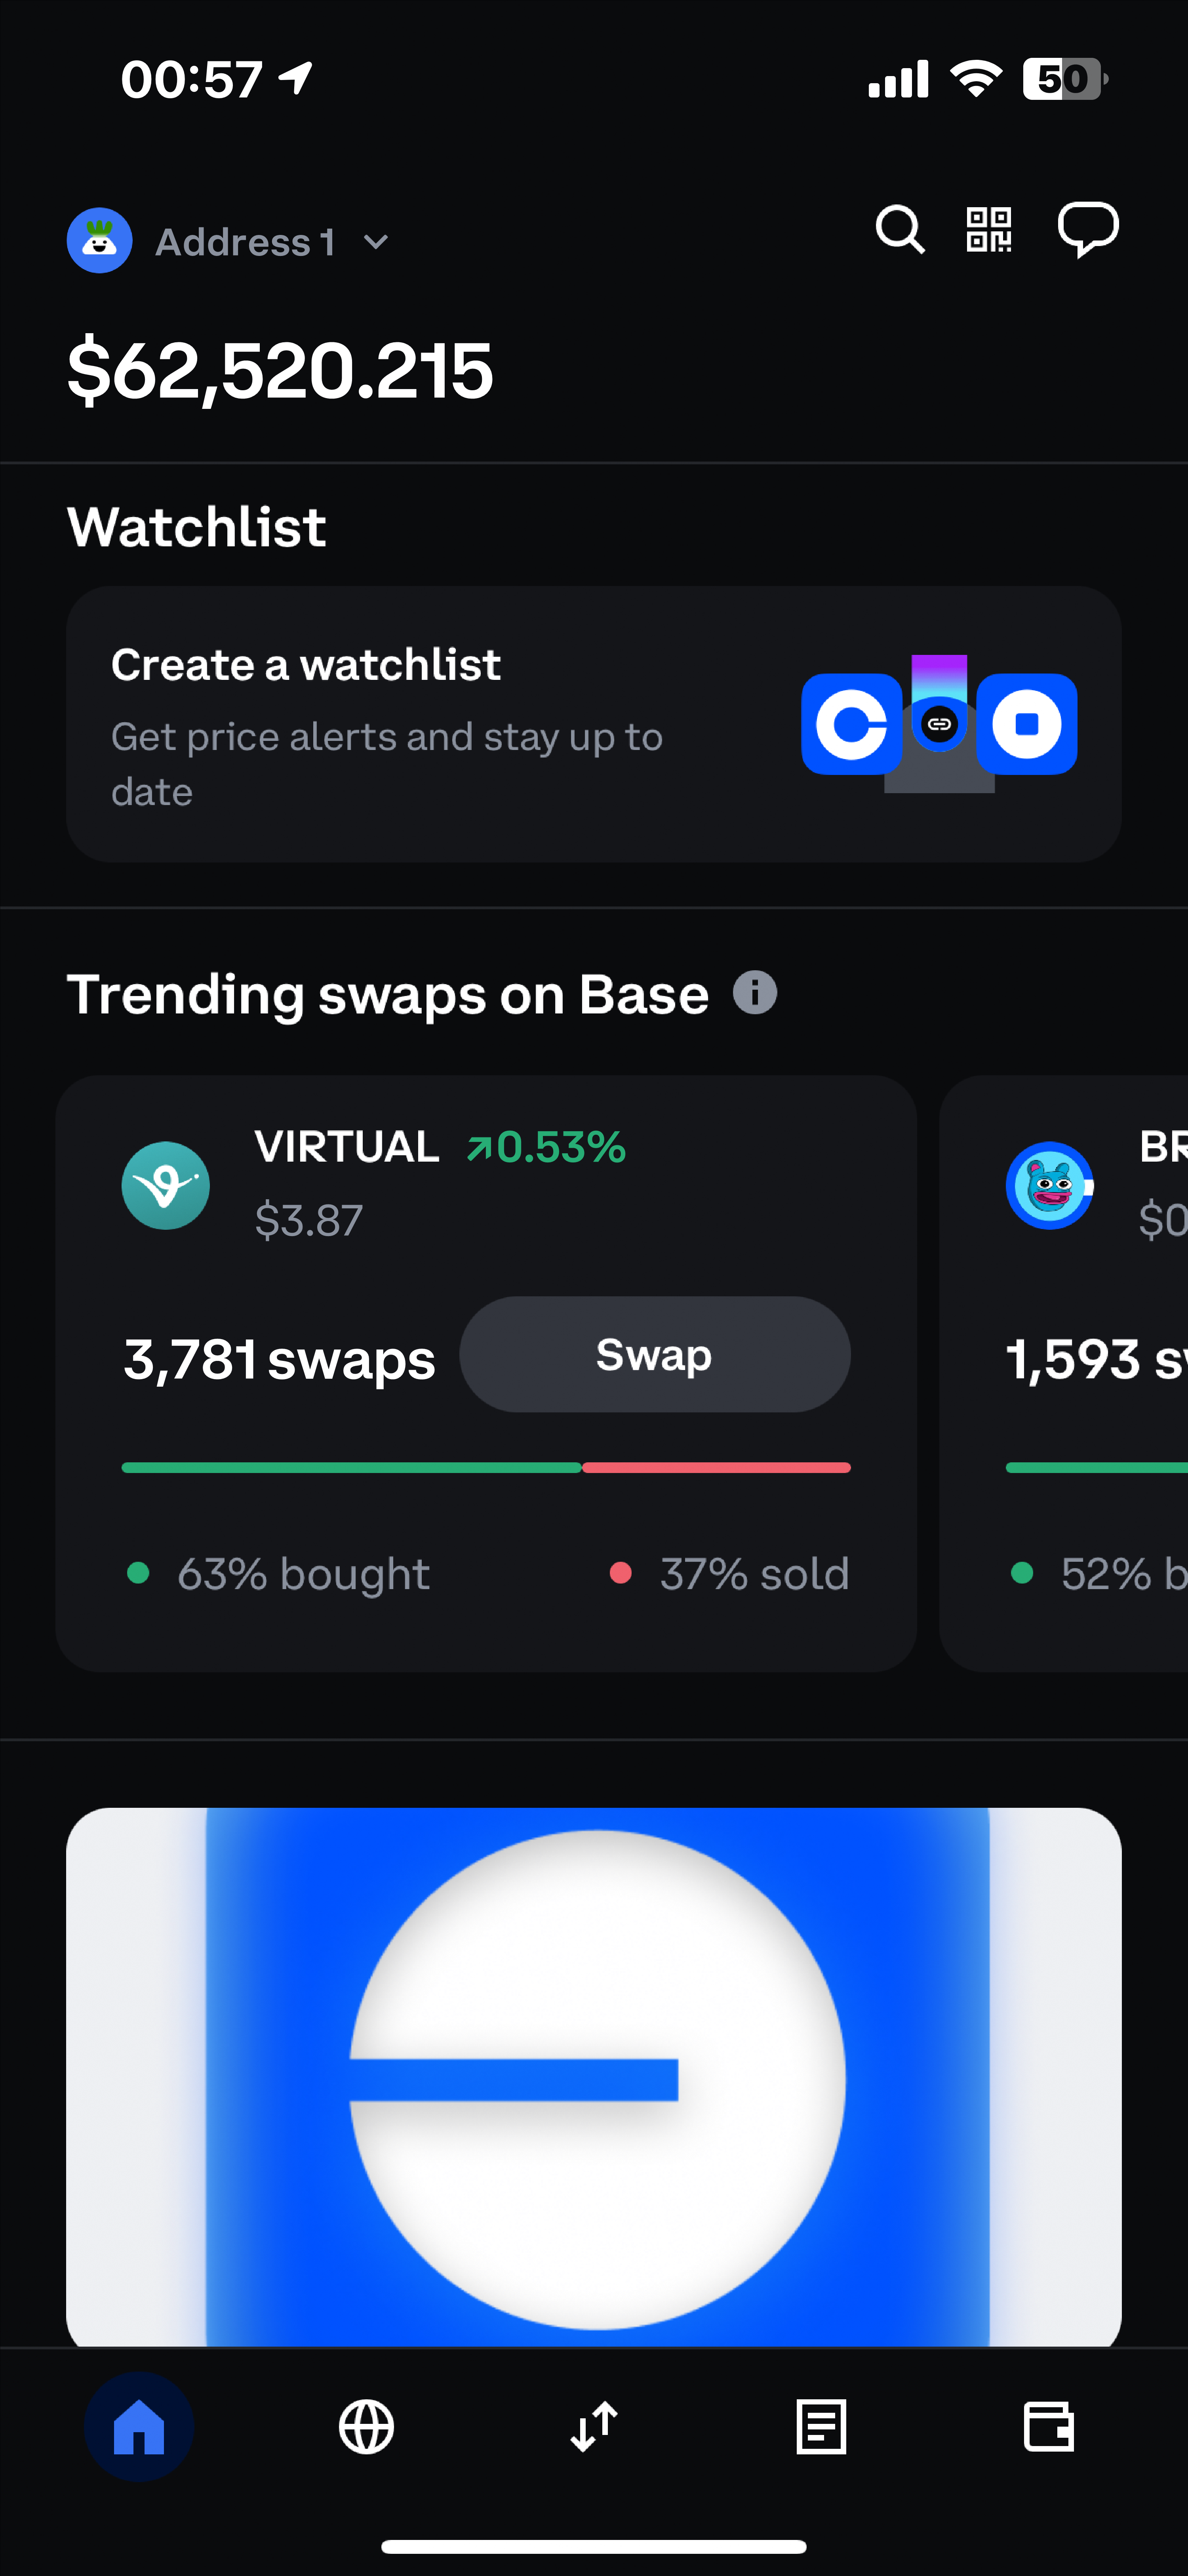Tap the $62,520.215 portfolio balance
Screen dimensions: 1188x2576
tap(280, 371)
